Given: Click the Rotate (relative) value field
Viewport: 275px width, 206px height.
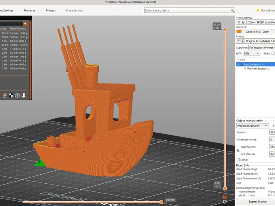Looking at the screenshot, I should pyautogui.click(x=272, y=139).
